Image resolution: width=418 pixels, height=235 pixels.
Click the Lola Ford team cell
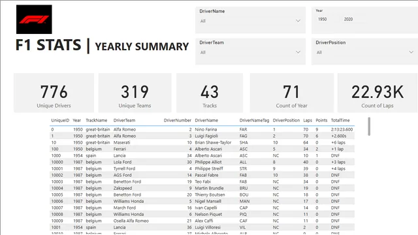click(x=122, y=162)
